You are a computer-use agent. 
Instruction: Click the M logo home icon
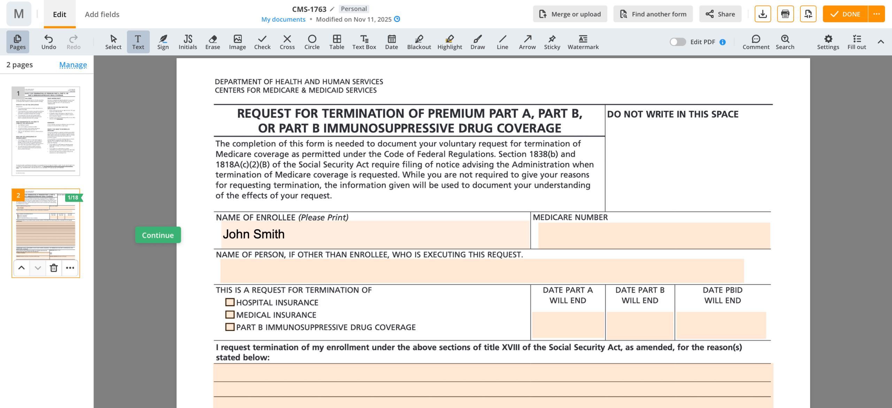pos(18,14)
